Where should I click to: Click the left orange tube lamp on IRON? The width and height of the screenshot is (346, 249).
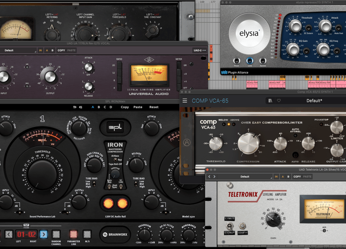(108, 203)
